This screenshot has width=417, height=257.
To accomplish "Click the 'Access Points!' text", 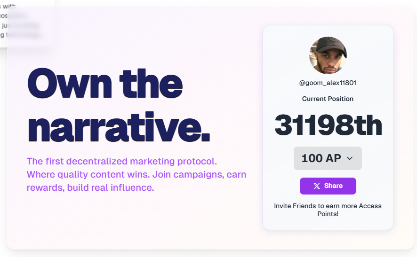I will point(328,214).
